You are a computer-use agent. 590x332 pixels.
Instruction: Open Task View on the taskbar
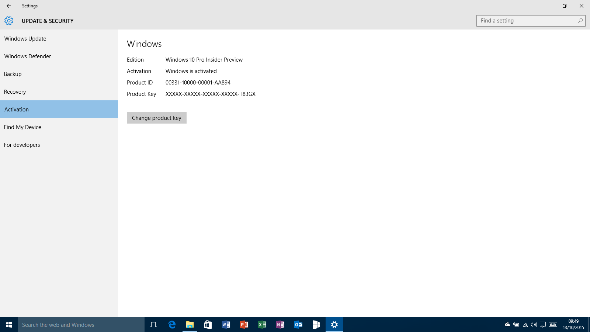tap(153, 325)
